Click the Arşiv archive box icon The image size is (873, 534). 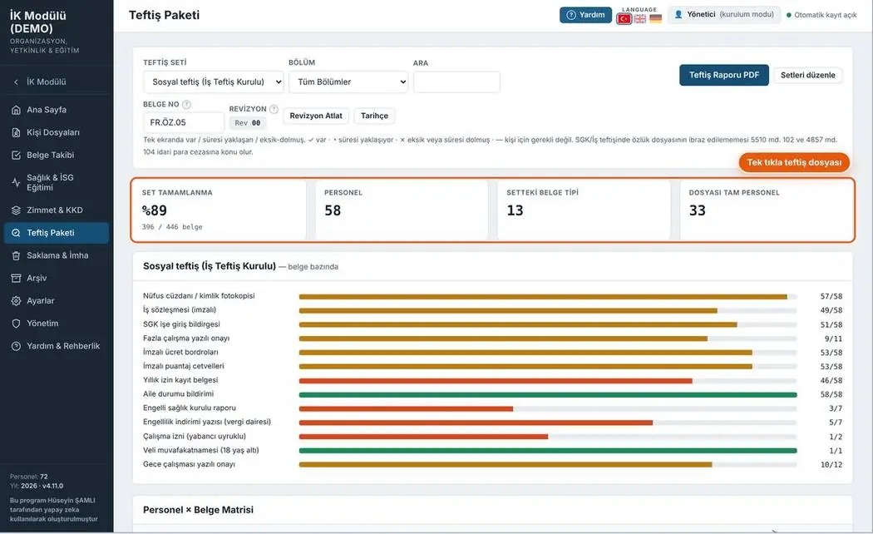tap(16, 278)
